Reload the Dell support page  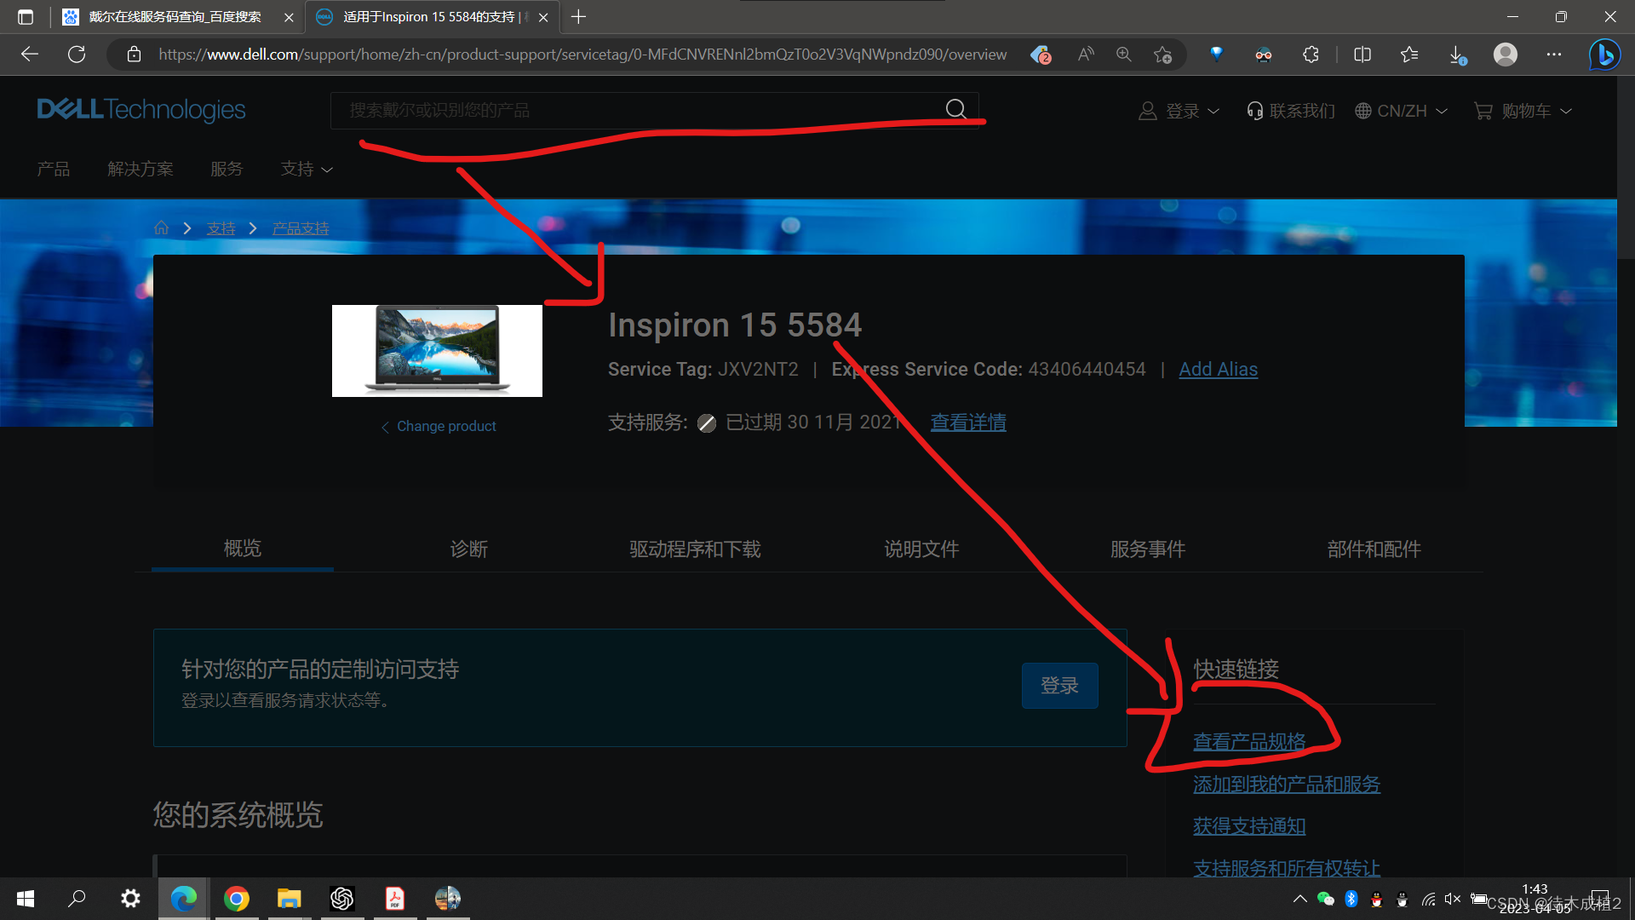77,55
